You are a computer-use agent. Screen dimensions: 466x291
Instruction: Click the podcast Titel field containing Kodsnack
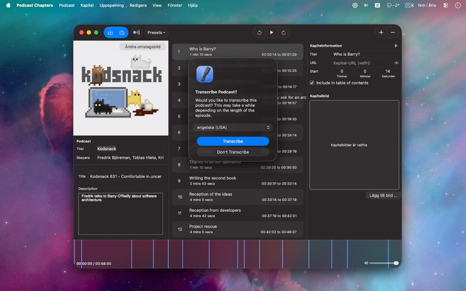(x=130, y=149)
